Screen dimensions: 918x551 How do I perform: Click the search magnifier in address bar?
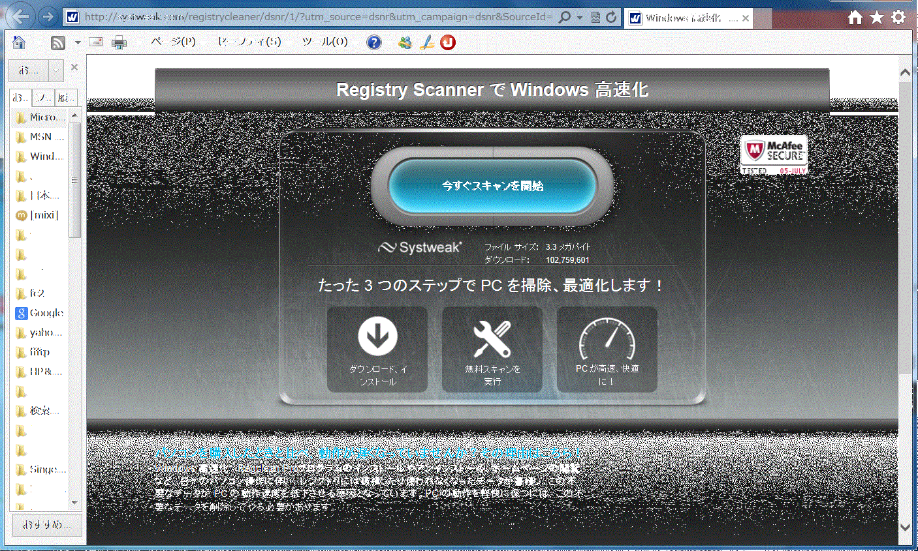565,18
